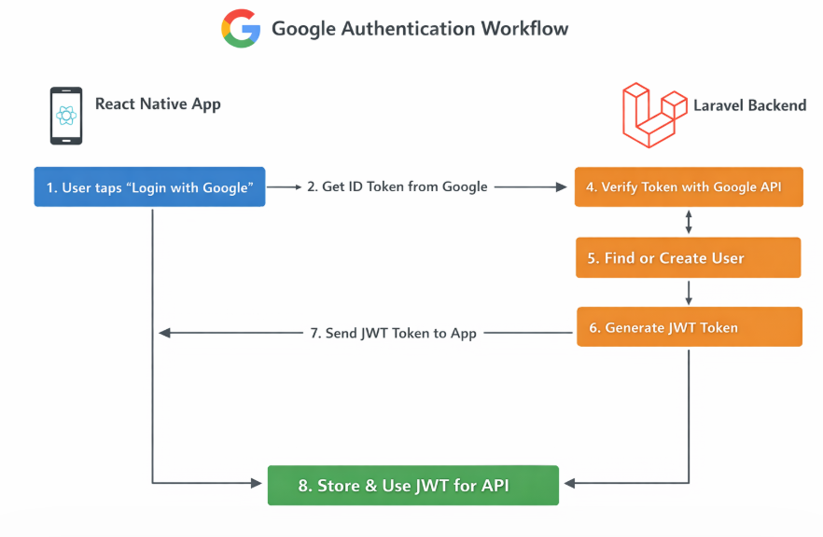
Task: Click '7. Send JWT Token to App' text
Action: (393, 333)
